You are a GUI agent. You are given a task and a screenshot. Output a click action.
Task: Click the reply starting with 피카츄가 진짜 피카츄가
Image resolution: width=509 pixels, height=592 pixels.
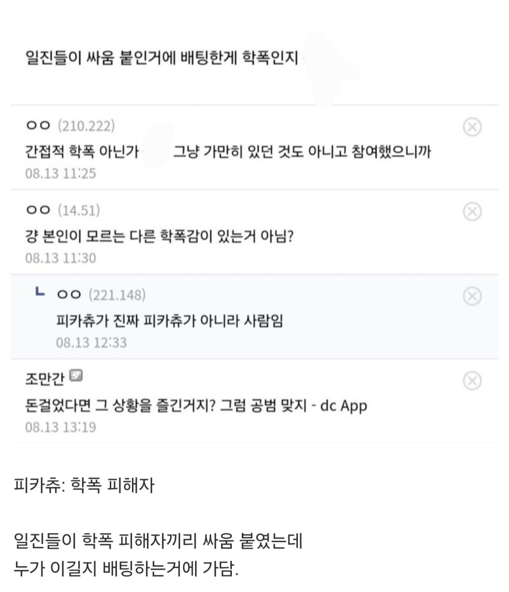(x=169, y=321)
